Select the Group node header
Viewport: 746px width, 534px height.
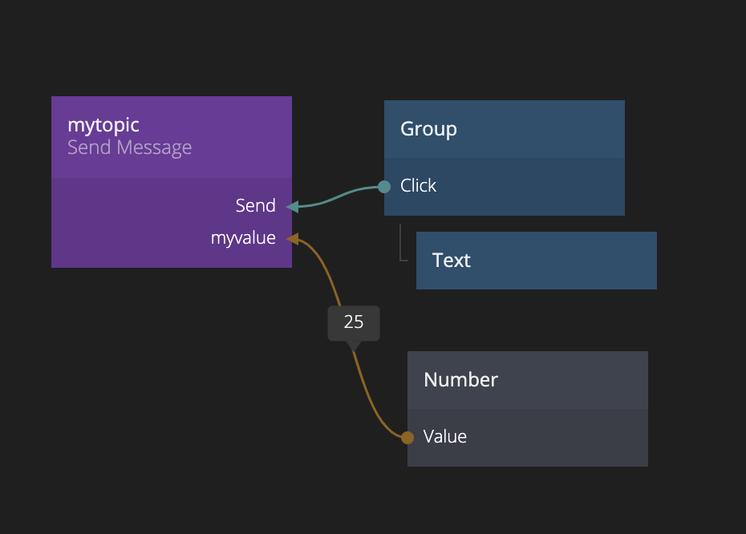[x=504, y=129]
